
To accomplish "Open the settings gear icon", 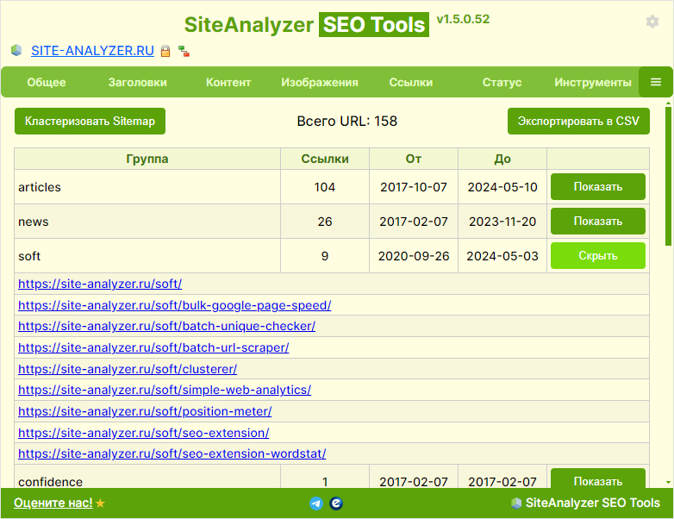I will pos(652,22).
